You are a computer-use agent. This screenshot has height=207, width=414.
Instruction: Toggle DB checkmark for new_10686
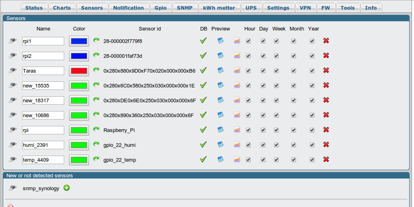[203, 115]
